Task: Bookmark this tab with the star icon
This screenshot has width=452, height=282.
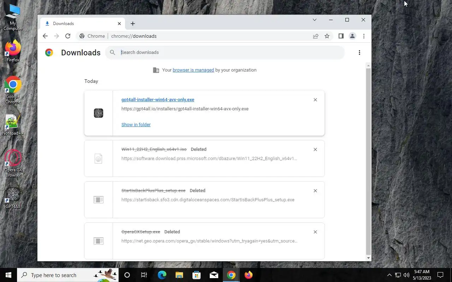Action: coord(327,36)
